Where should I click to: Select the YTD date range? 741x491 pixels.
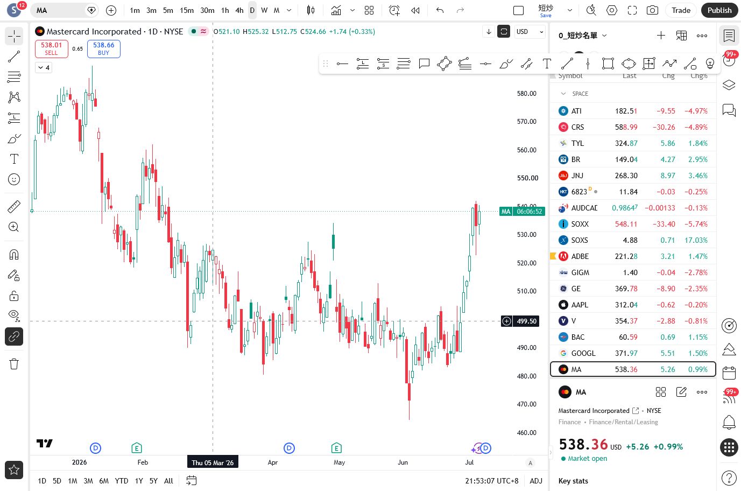click(x=122, y=481)
